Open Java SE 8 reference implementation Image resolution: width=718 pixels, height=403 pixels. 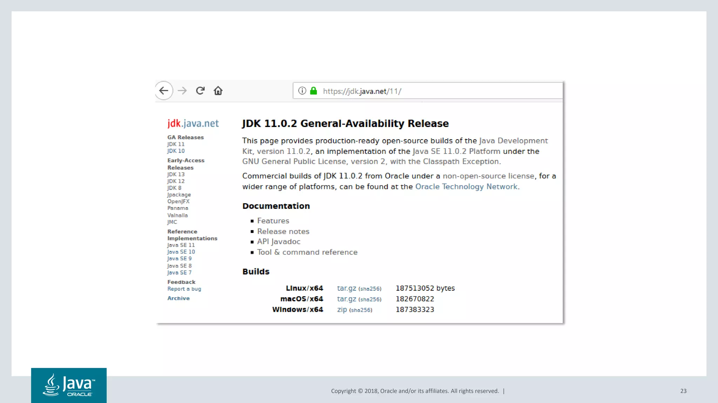179,266
